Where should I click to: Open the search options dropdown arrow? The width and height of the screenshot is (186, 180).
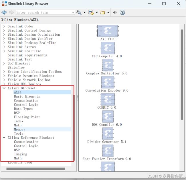(85, 12)
